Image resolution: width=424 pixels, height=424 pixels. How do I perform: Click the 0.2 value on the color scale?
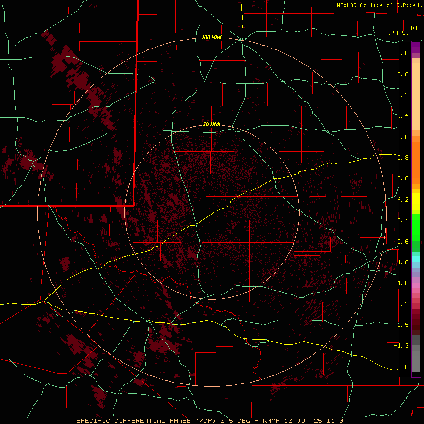(x=403, y=304)
